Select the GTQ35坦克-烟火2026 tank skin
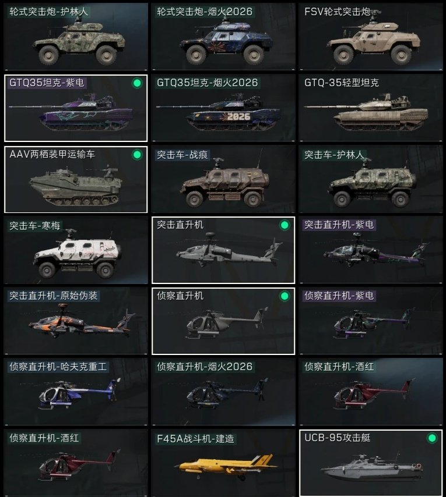 click(223, 108)
